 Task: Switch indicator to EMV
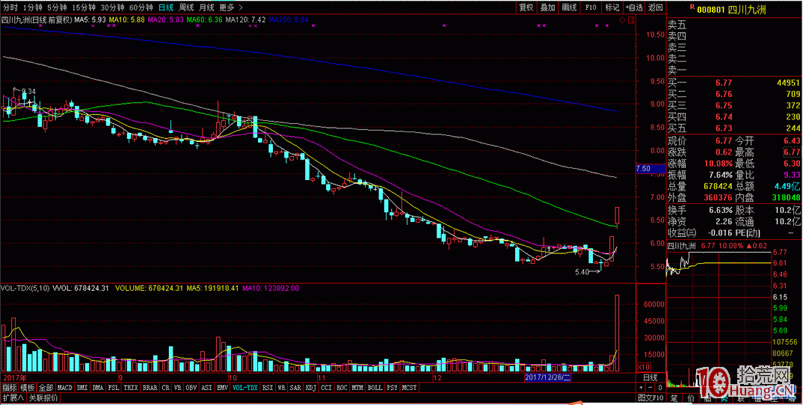222,388
